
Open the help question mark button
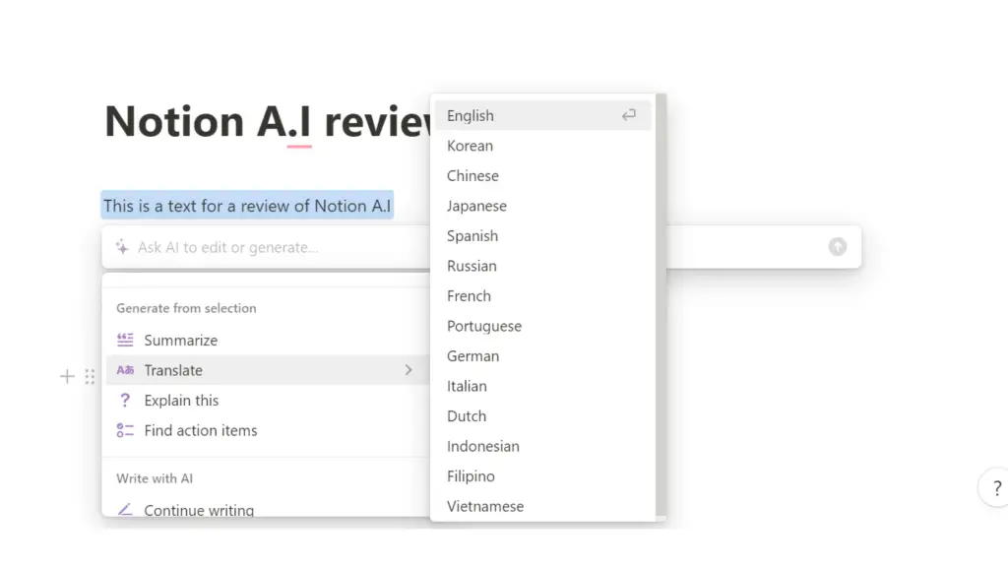tap(996, 488)
